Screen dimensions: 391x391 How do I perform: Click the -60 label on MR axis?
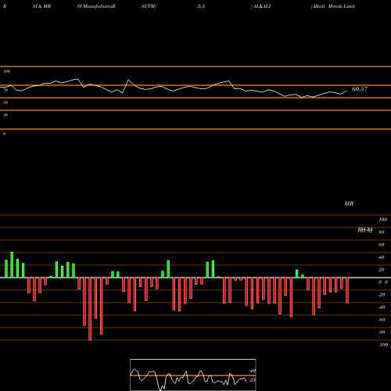[x=382, y=320]
